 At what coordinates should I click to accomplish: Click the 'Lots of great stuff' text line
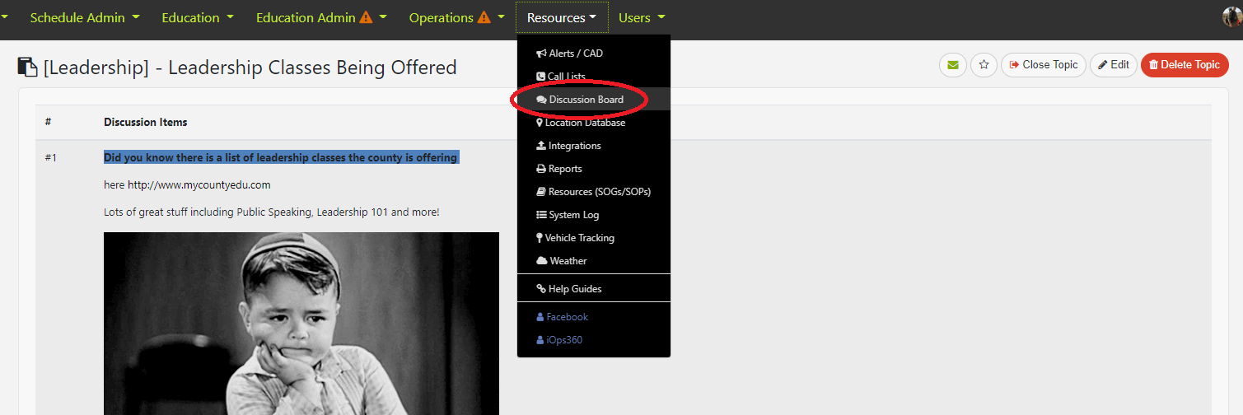coord(272,212)
